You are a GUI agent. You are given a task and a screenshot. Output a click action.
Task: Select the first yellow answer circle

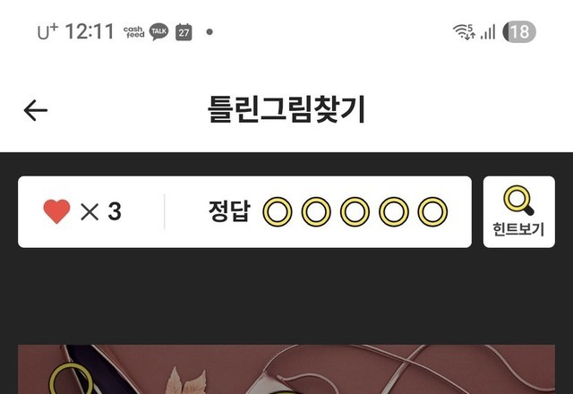pyautogui.click(x=278, y=211)
